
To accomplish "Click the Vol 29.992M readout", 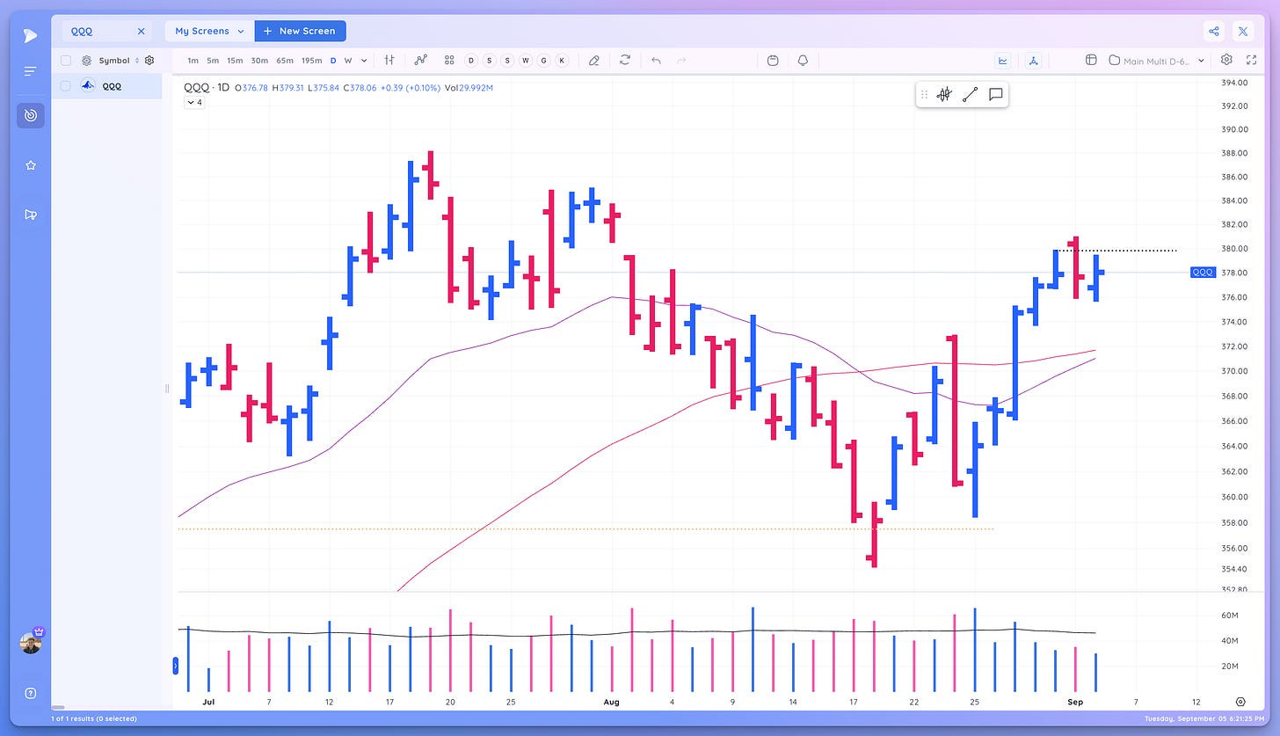I will [469, 88].
